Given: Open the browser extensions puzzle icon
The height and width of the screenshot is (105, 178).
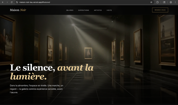Looking at the screenshot, I should click(157, 2).
